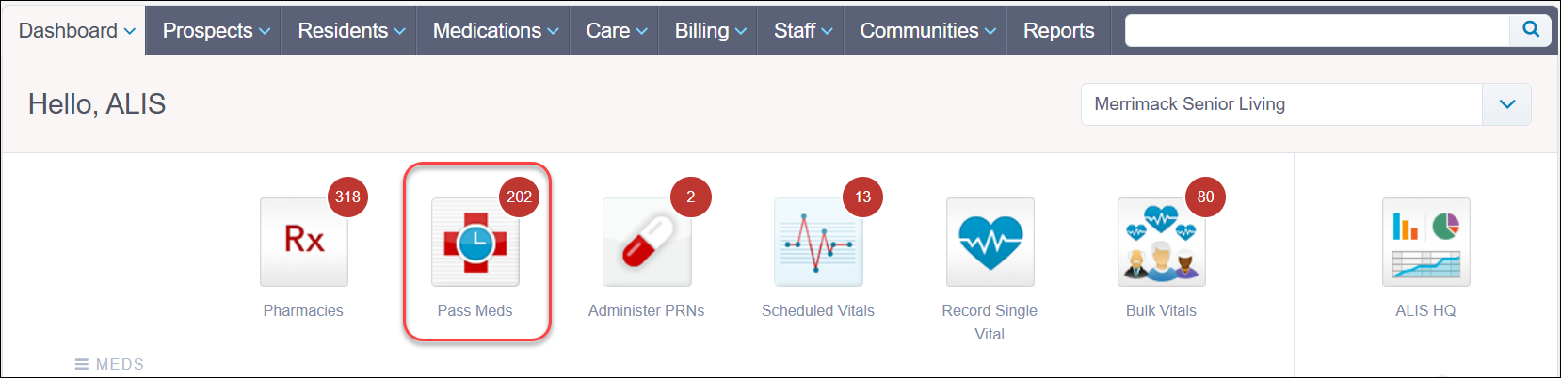Expand the Dashboard menu
Screen dimensions: 1561x378
pos(76,31)
